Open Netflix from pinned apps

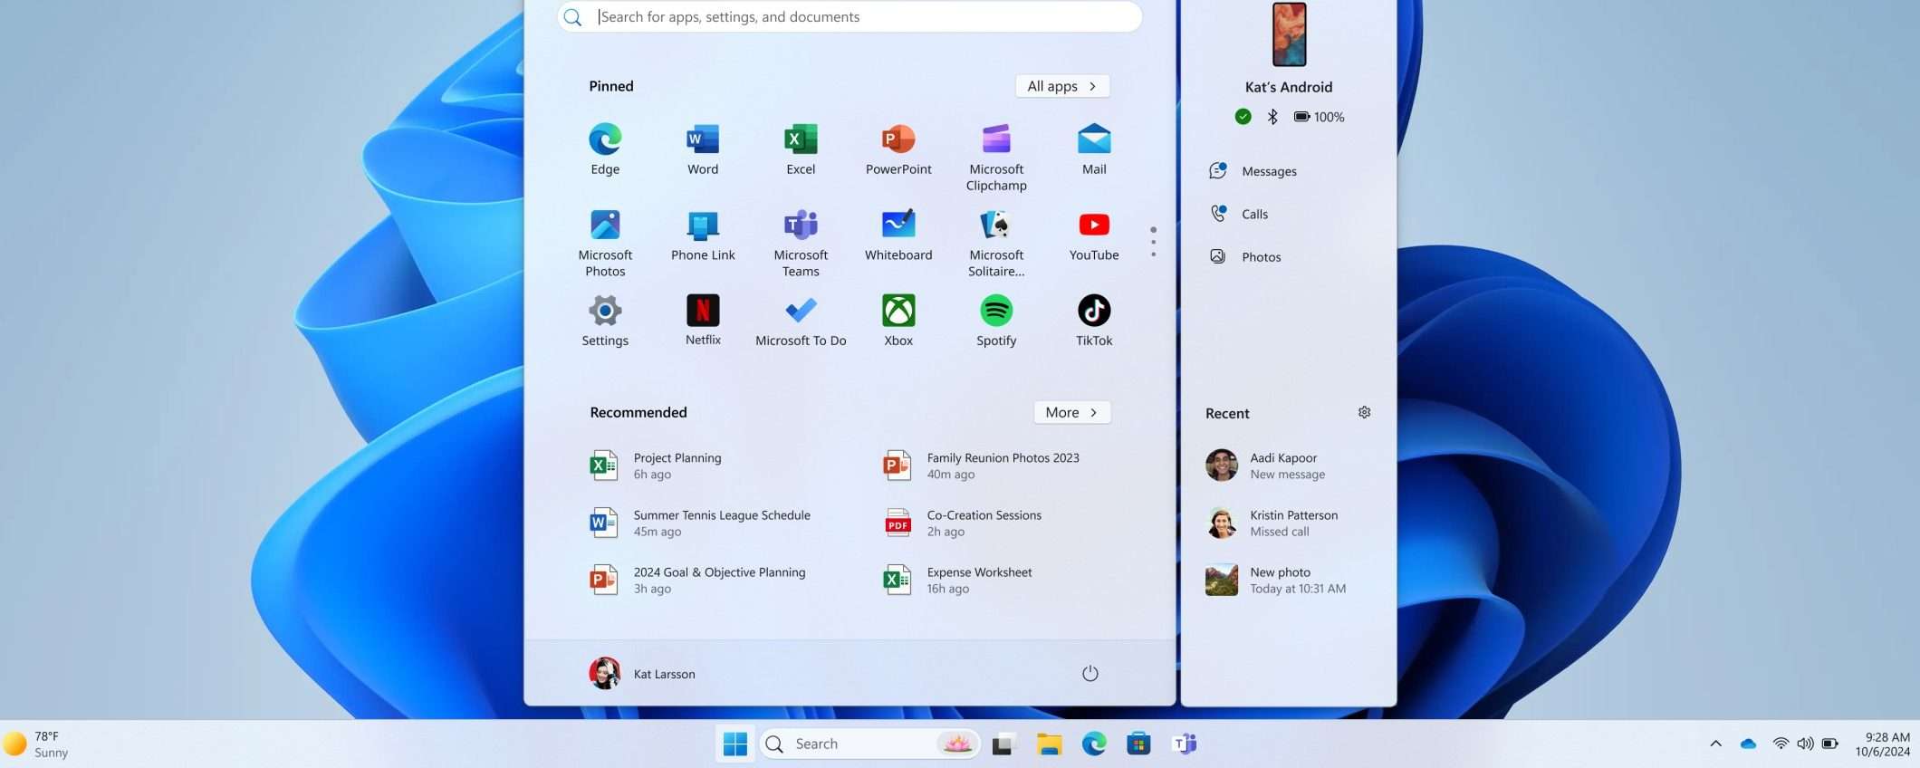coord(703,321)
